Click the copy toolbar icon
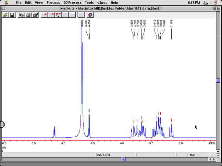The image size is (222, 166). (22, 15)
